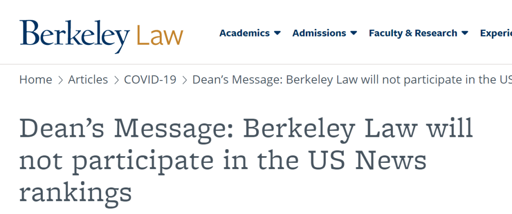Click the chevron separator after Home
The width and height of the screenshot is (512, 214).
(x=60, y=80)
